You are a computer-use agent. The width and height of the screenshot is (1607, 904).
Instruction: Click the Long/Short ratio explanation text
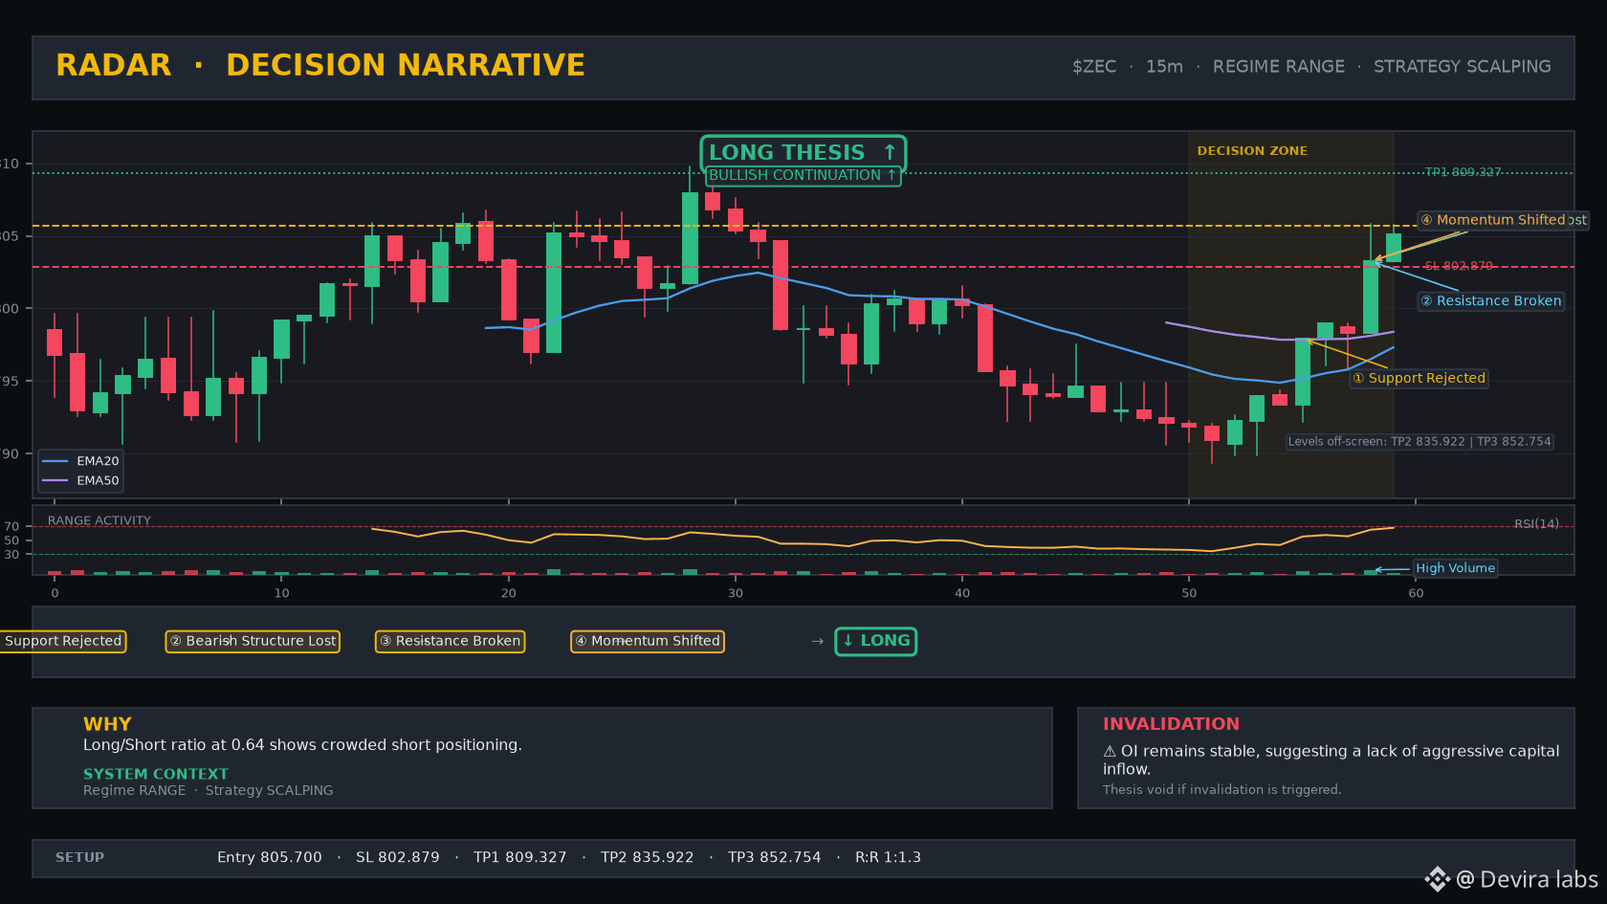[302, 745]
